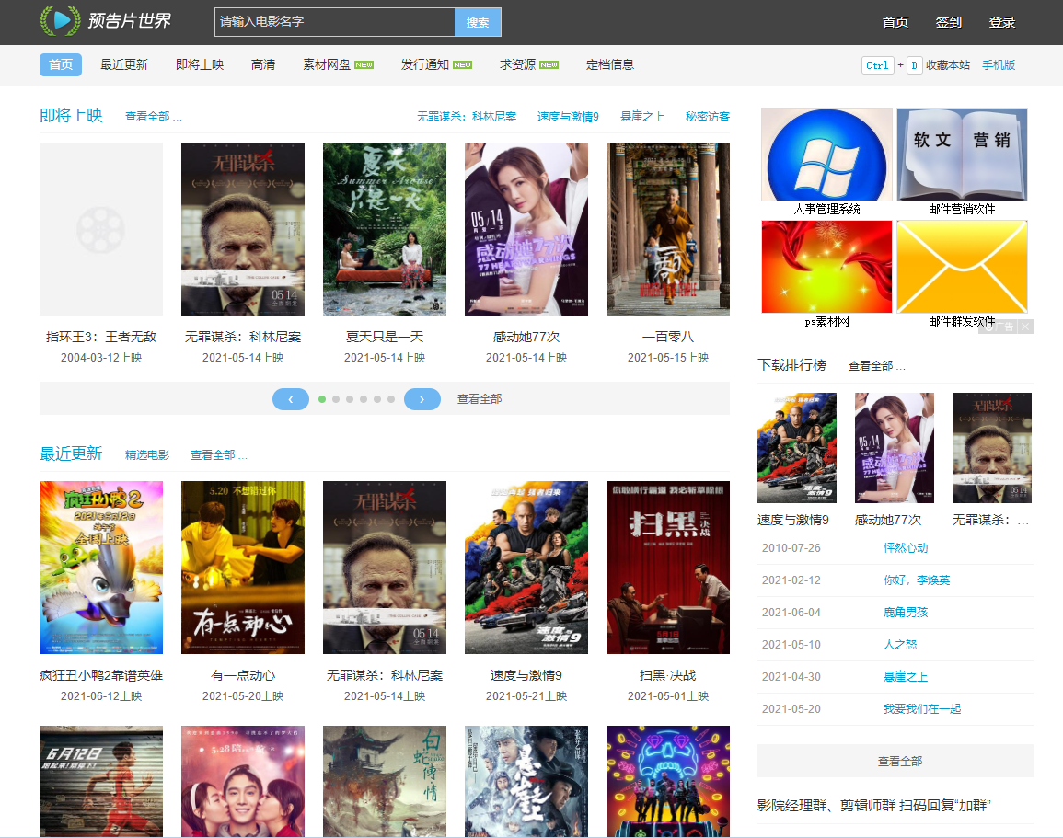Open the 软文营销 book ad image

(962, 155)
